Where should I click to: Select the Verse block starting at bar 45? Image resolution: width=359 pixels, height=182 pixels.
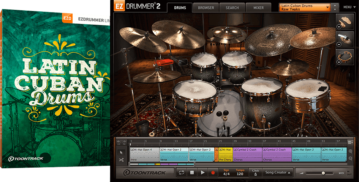[x=306, y=155]
